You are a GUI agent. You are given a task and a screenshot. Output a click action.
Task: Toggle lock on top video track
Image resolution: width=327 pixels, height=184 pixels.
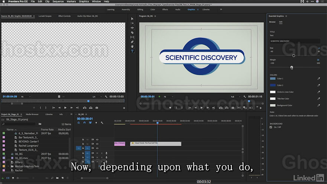83,140
